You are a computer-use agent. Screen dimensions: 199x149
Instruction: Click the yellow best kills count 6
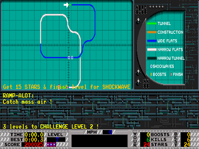coord(189,140)
